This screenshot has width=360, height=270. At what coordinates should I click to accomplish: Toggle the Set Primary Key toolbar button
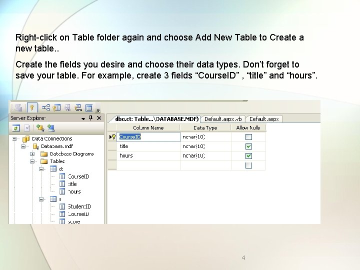point(32,107)
